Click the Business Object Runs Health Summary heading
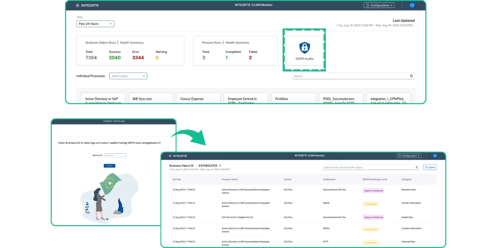The width and height of the screenshot is (497, 248). (114, 42)
